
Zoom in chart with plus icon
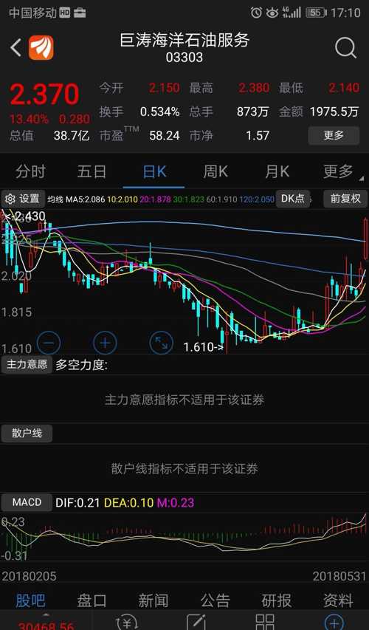[105, 343]
